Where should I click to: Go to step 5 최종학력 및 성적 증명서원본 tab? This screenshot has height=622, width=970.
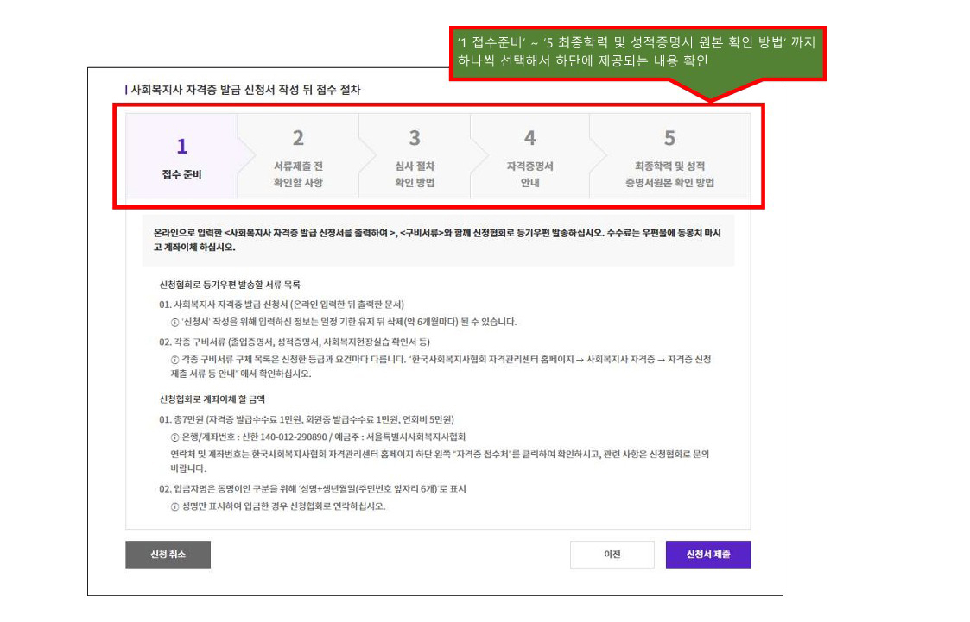pos(670,155)
